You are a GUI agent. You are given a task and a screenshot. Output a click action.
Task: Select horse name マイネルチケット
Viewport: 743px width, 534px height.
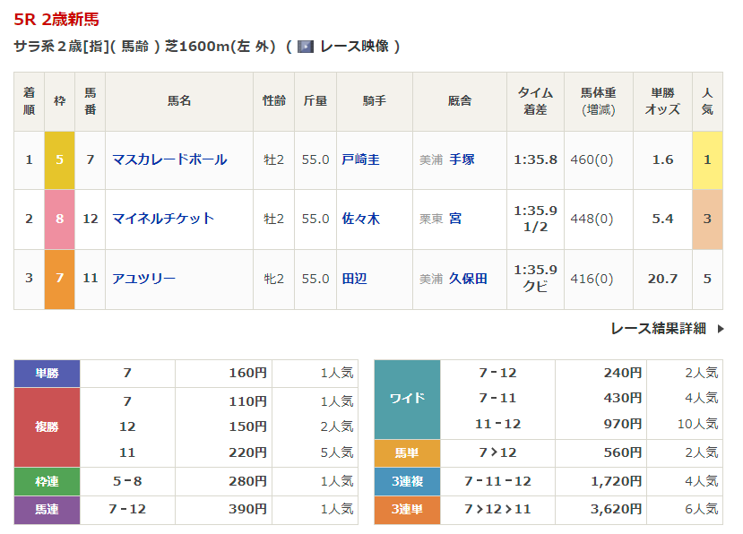pyautogui.click(x=163, y=219)
